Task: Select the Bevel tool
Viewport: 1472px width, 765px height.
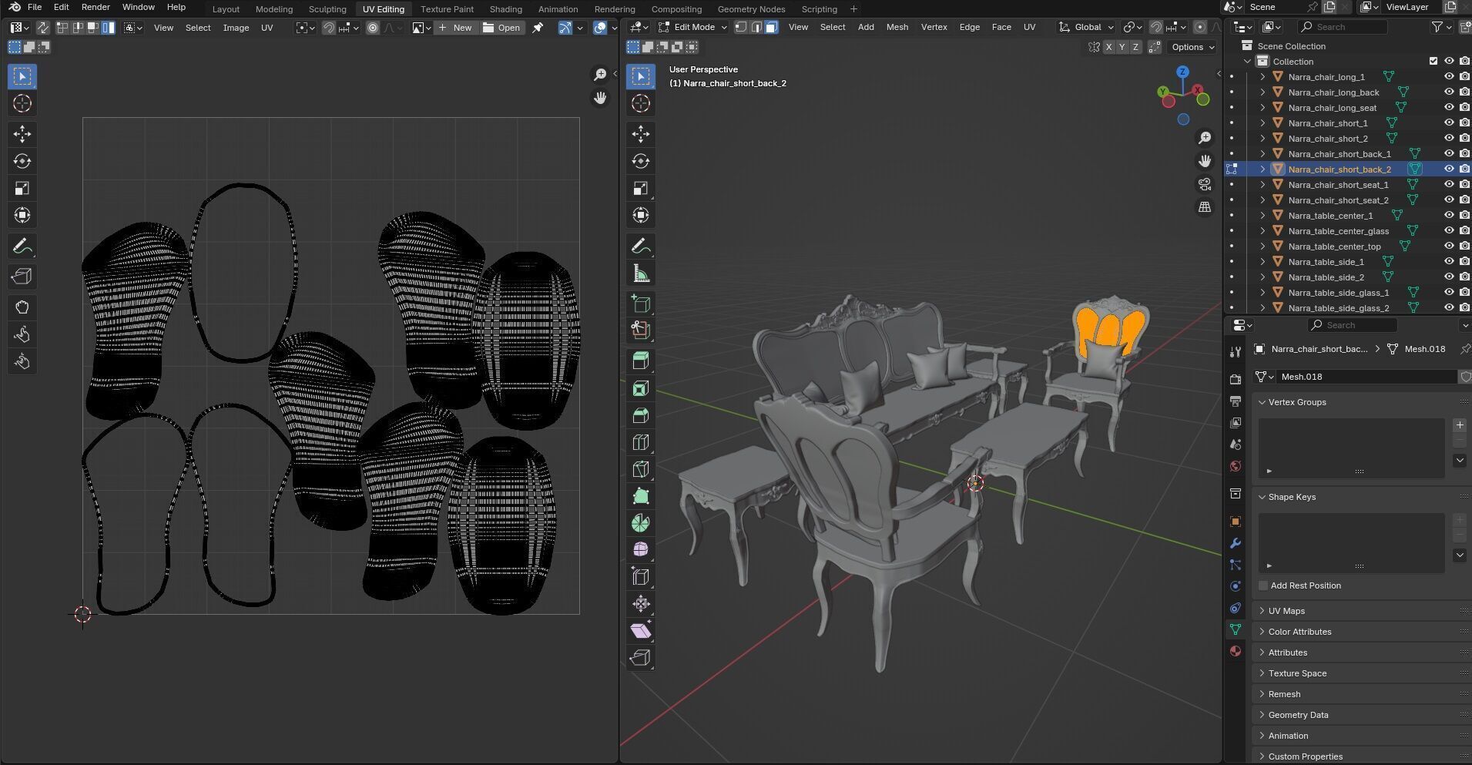Action: click(641, 415)
